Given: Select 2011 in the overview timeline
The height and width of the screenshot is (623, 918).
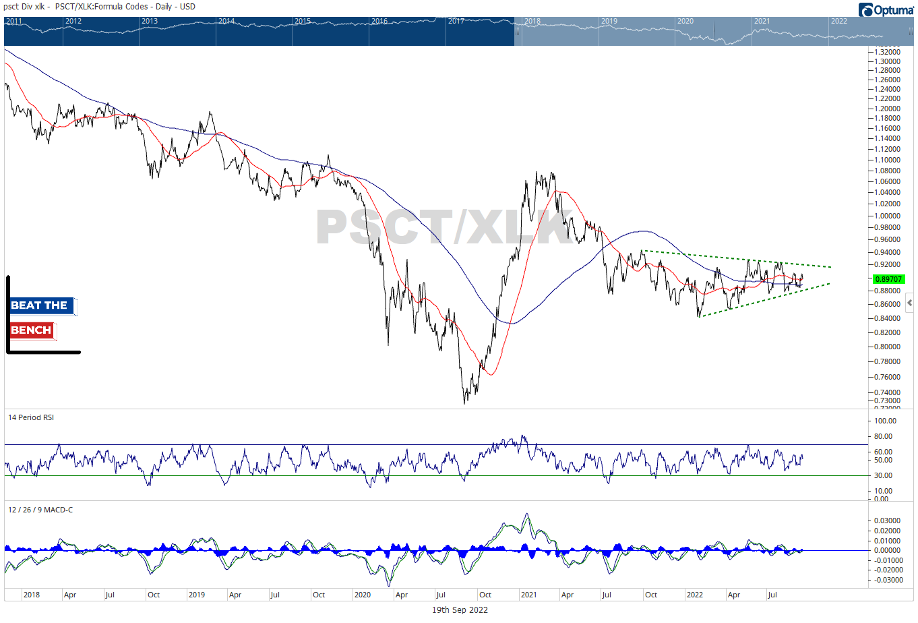Looking at the screenshot, I should (14, 21).
